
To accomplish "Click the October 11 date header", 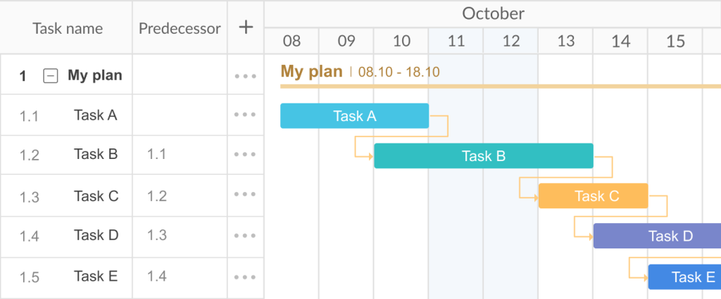I will tap(456, 41).
